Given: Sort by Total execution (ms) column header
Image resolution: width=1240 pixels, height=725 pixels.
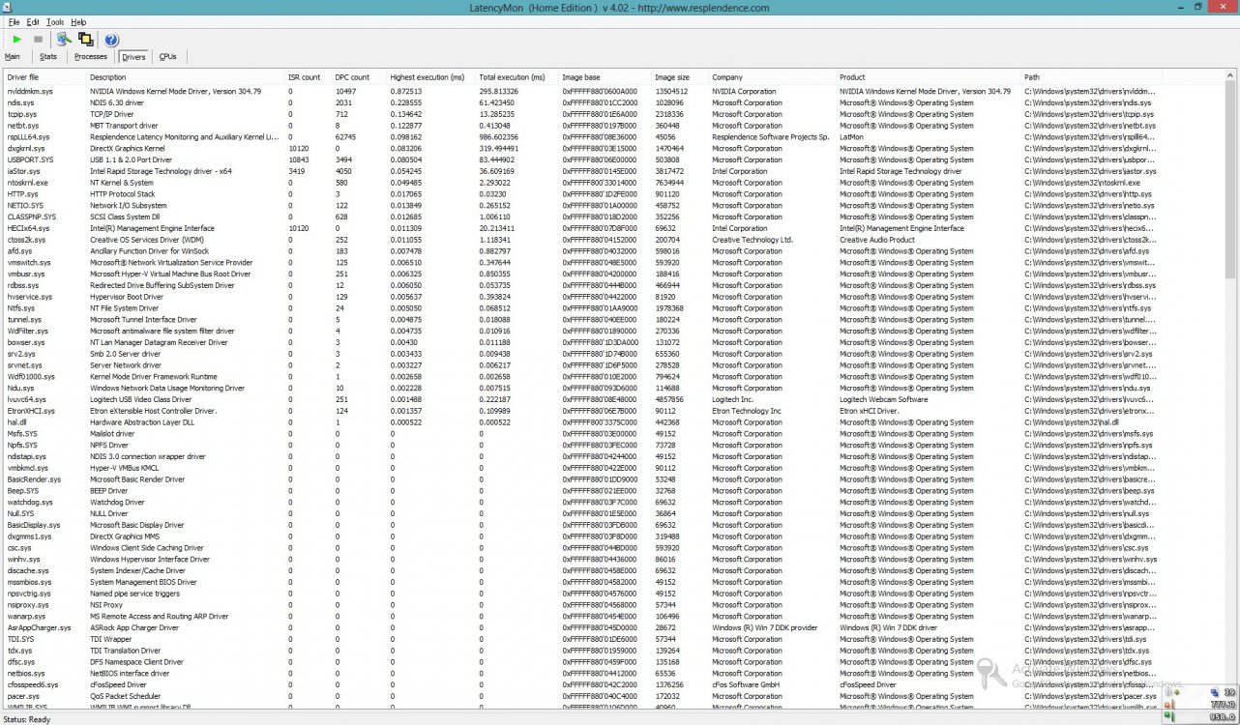Looking at the screenshot, I should (x=517, y=77).
